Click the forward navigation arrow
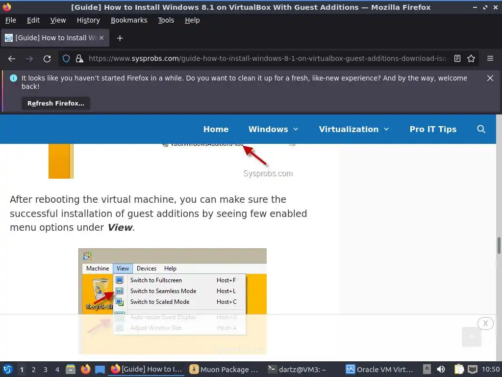The width and height of the screenshot is (502, 377). coord(29,59)
